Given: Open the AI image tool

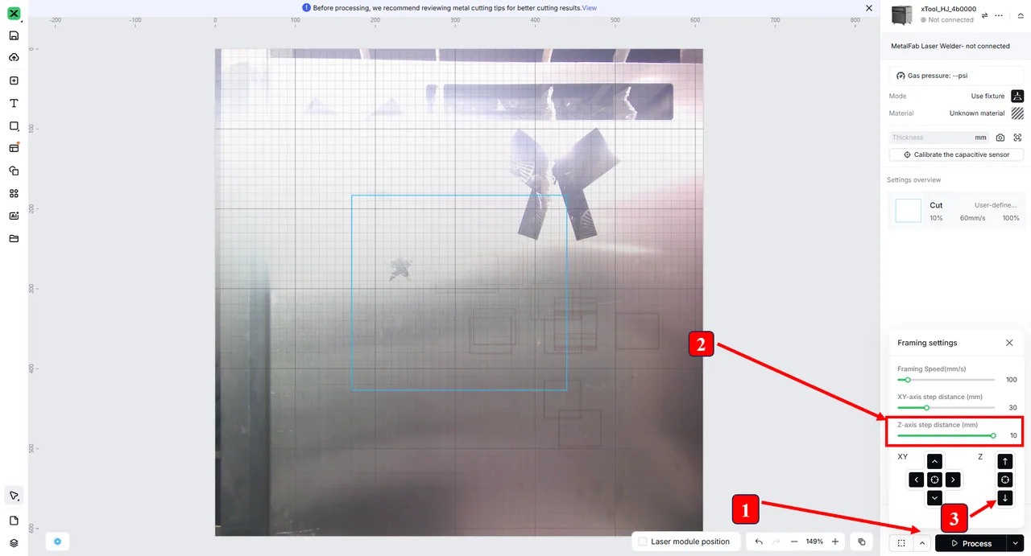Looking at the screenshot, I should coord(14,216).
